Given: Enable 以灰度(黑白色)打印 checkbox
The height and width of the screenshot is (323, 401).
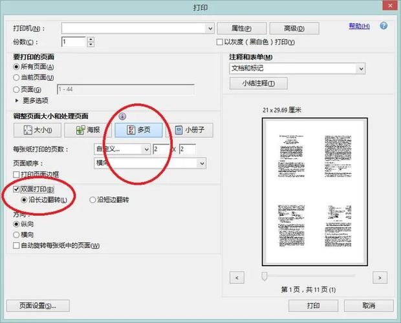Looking at the screenshot, I should [x=219, y=42].
